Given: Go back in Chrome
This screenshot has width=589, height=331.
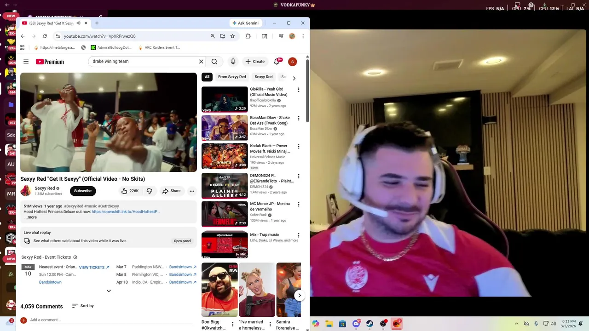Looking at the screenshot, I should point(23,36).
